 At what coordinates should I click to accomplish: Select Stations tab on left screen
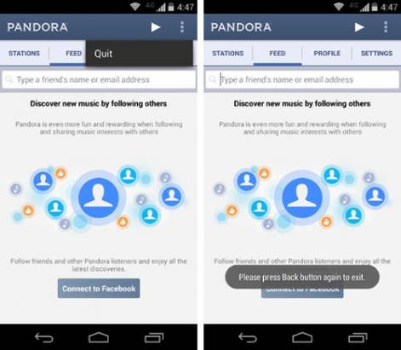tap(25, 54)
